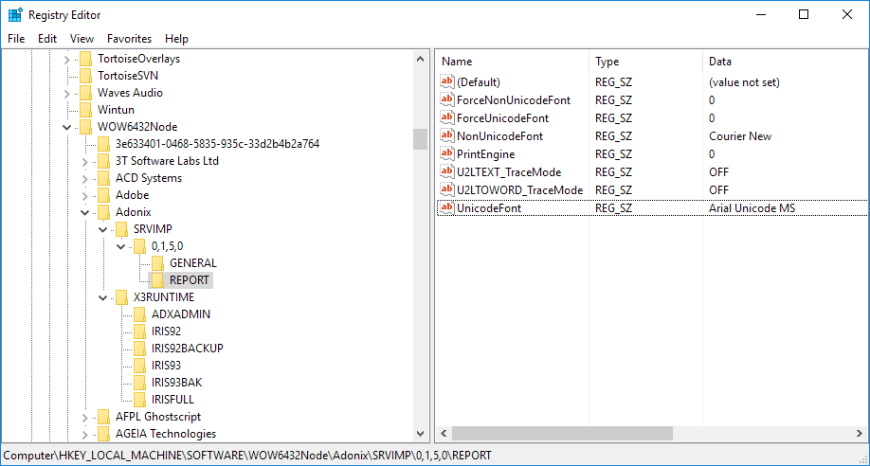
Task: Expand the TortoiseOverlays key
Action: [67, 60]
